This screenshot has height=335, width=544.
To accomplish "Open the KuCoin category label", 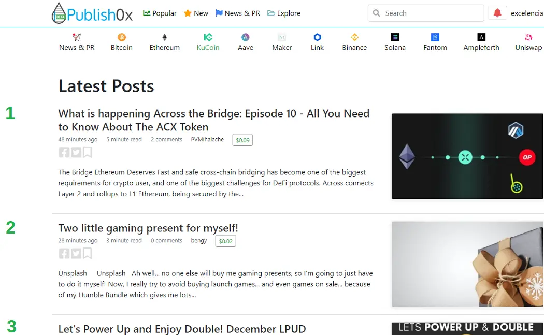I will coord(208,48).
